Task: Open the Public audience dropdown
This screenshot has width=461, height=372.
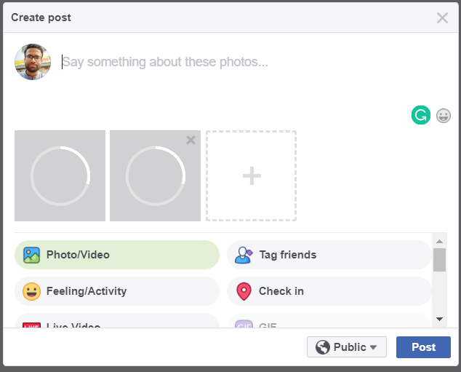Action: [347, 347]
